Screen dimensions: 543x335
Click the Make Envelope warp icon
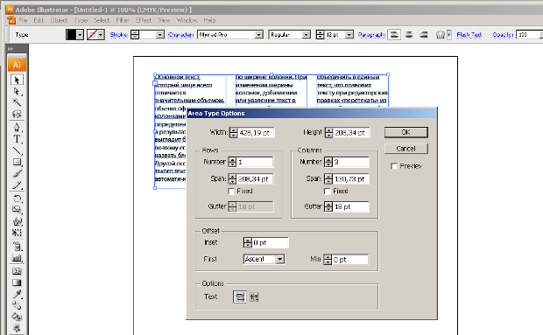tap(441, 35)
